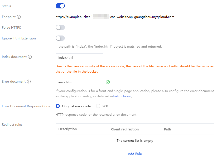Click the Description column header
This screenshot has width=217, height=157.
pyautogui.click(x=67, y=129)
